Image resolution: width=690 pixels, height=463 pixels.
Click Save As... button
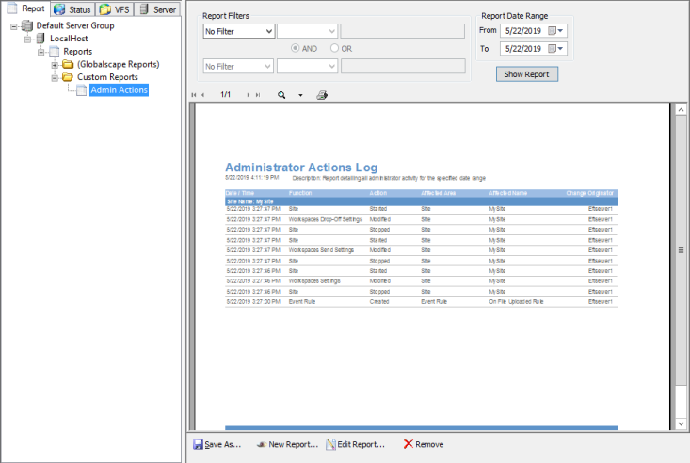click(x=217, y=444)
